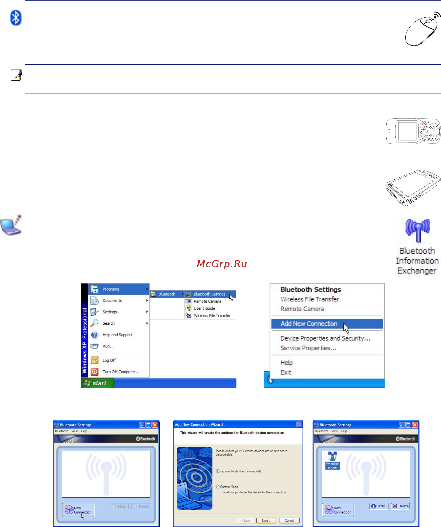Click Cancel in Add New Connection Wizard
Viewport: 441px width, 527px height.
tap(289, 520)
